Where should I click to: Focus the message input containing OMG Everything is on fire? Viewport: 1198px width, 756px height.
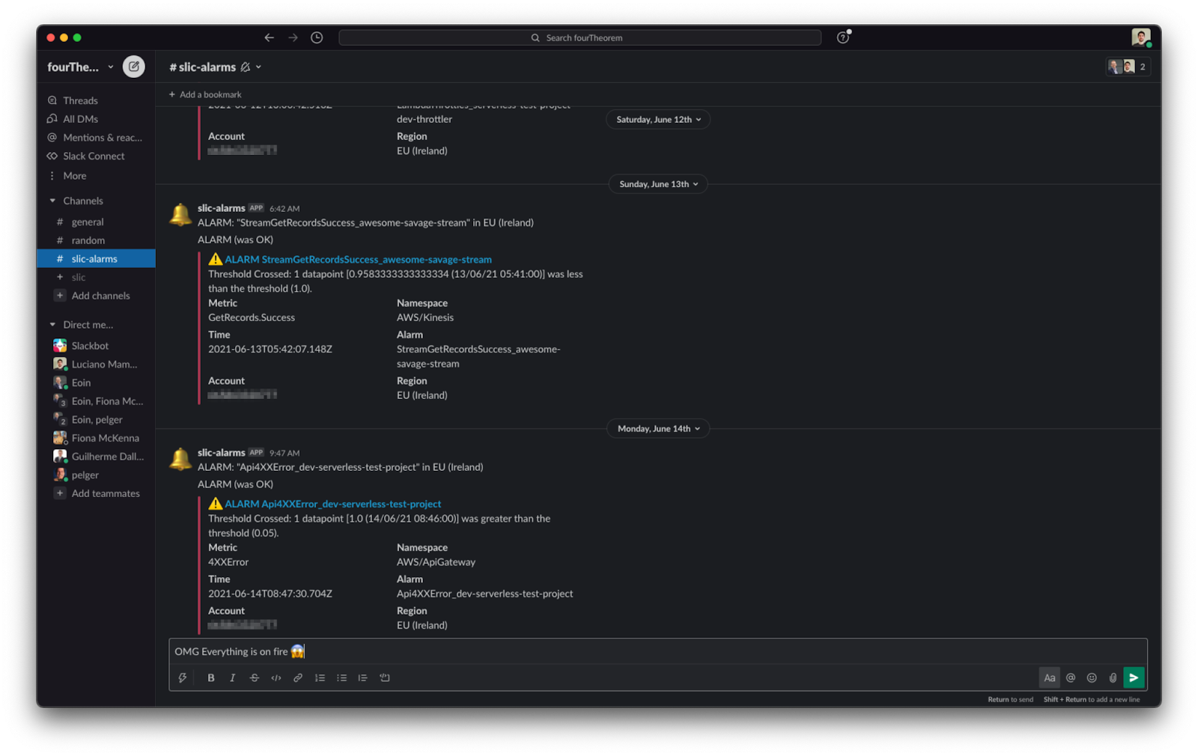tap(657, 652)
